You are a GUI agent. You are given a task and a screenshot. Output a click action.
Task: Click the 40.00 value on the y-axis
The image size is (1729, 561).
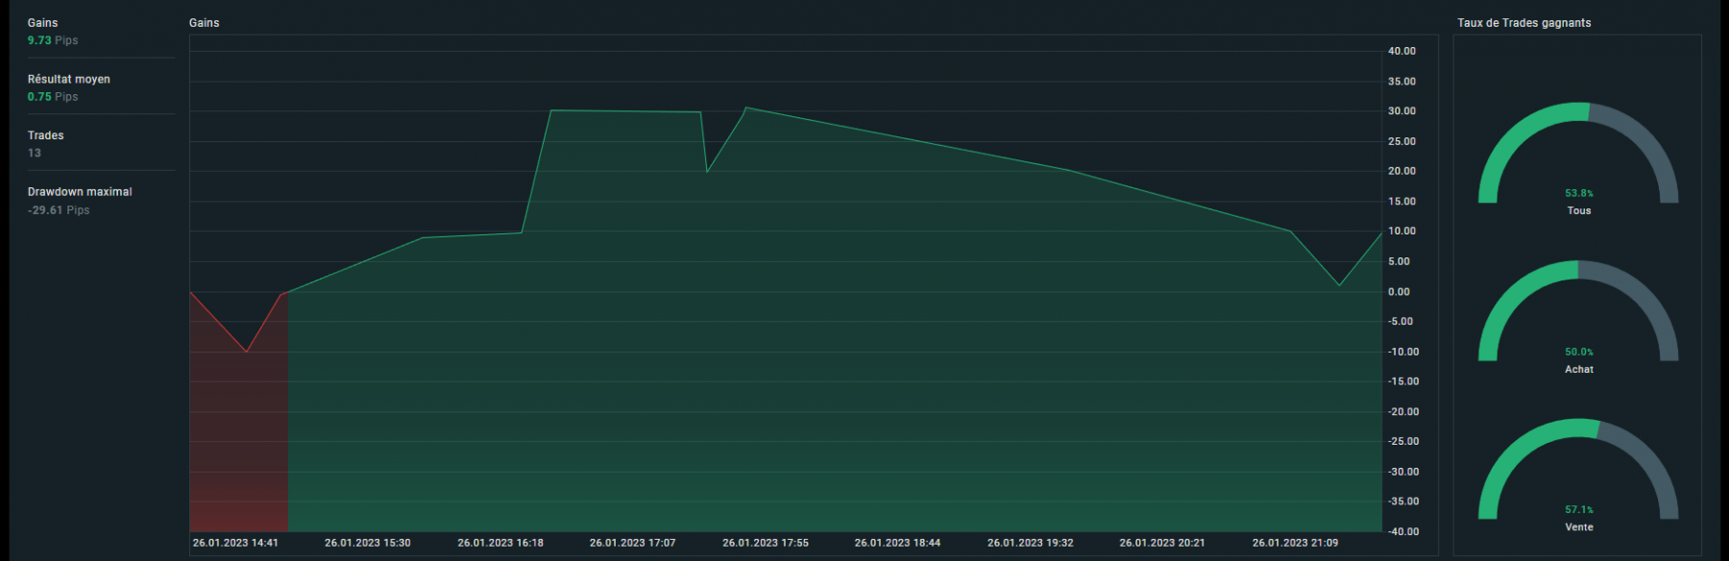click(1401, 51)
